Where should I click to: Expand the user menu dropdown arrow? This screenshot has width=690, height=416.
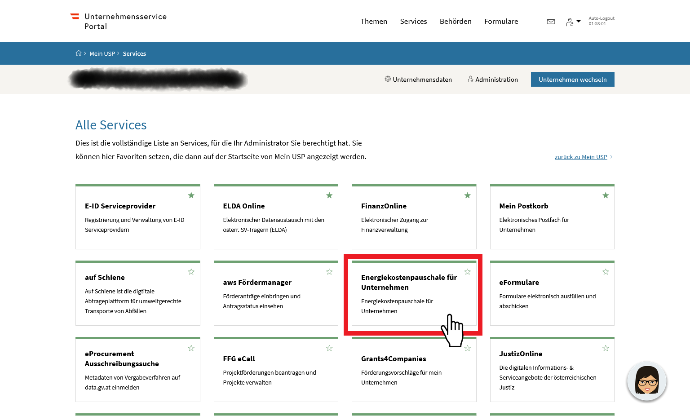click(579, 21)
